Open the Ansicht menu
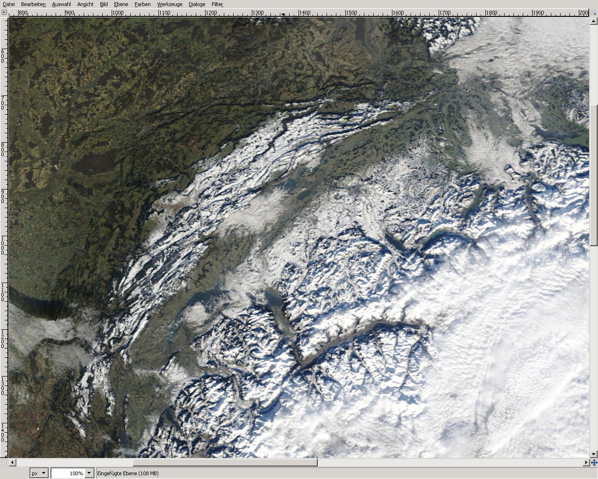This screenshot has width=598, height=479. 85,4
